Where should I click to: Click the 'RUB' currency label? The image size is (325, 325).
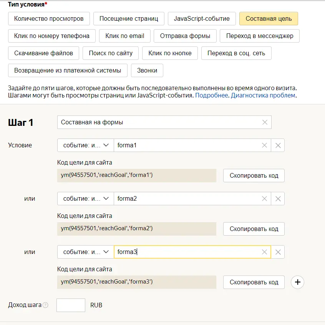[96, 305]
